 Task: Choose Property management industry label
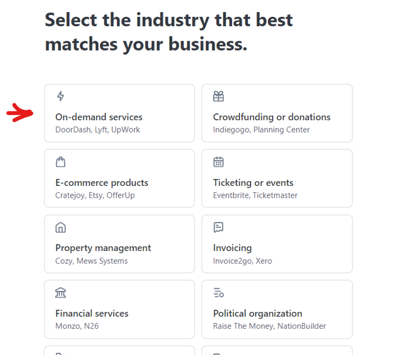point(103,248)
